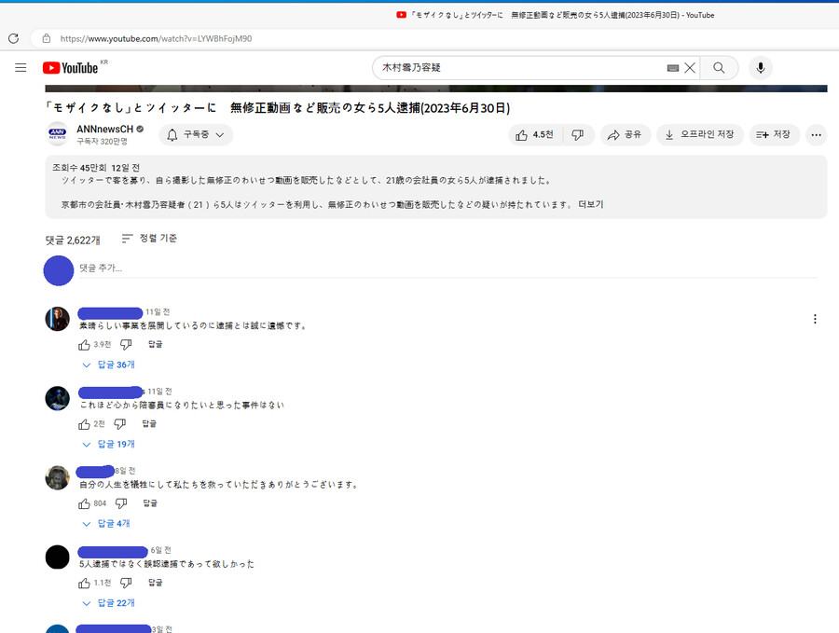Clear the search query with X

click(x=690, y=68)
